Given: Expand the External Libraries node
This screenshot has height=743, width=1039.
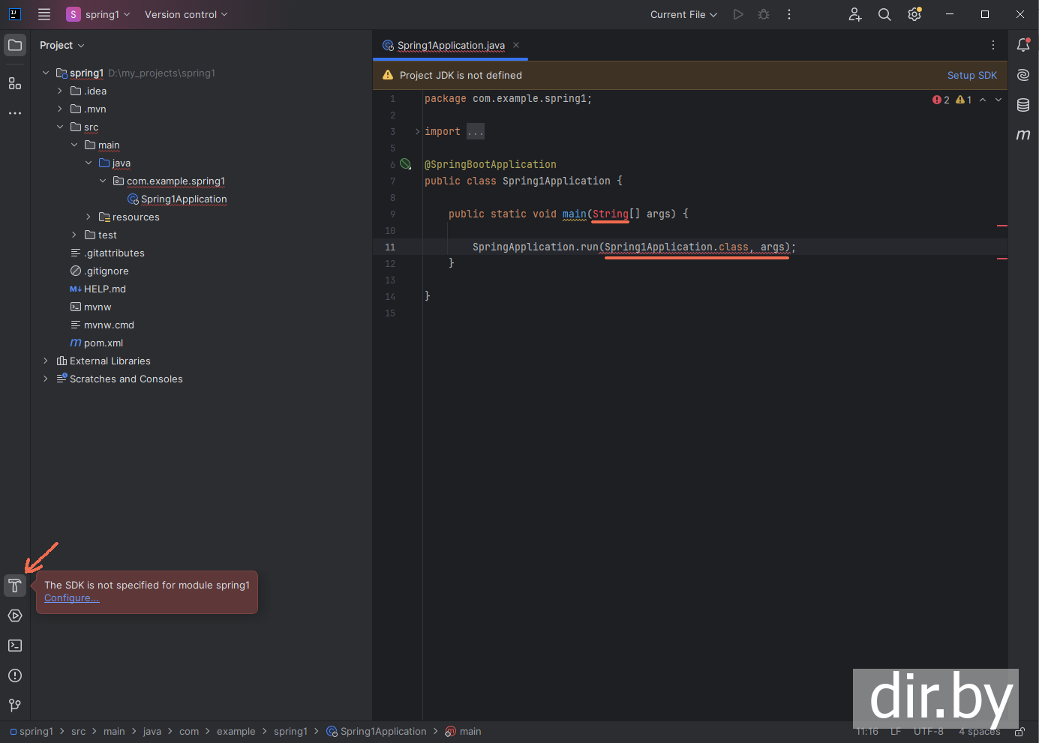Looking at the screenshot, I should (46, 361).
